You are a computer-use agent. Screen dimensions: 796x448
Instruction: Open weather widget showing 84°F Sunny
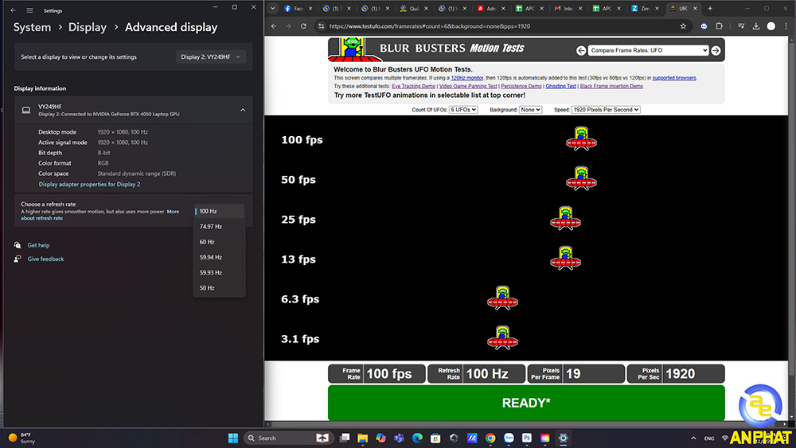21,438
